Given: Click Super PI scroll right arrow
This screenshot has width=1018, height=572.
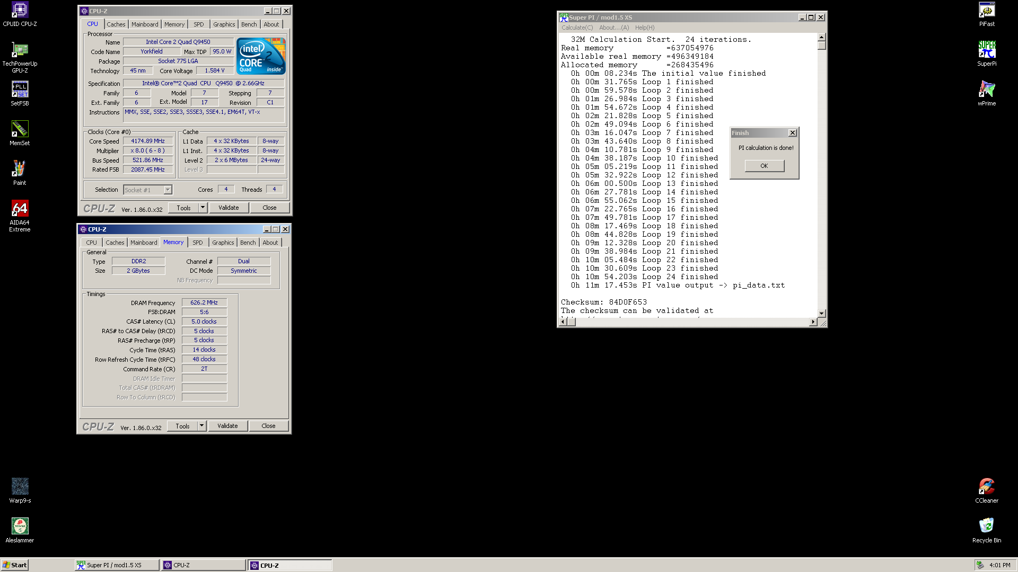Looking at the screenshot, I should (813, 322).
